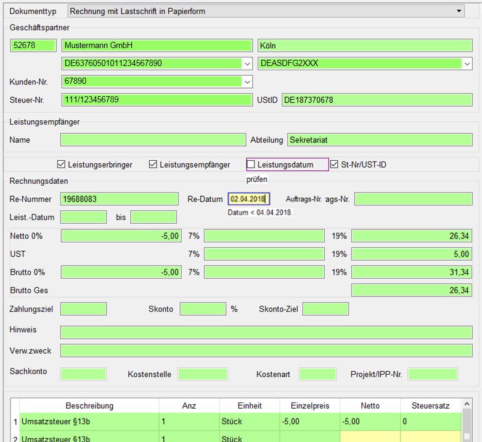Select row 2 Beschreibung cell Umsatzsteuer §13b

pos(89,436)
